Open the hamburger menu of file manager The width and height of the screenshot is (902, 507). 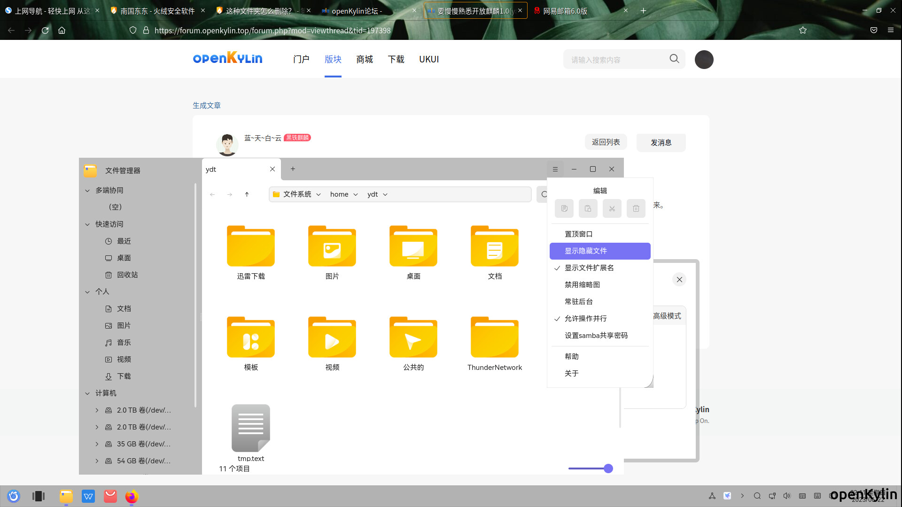(555, 169)
